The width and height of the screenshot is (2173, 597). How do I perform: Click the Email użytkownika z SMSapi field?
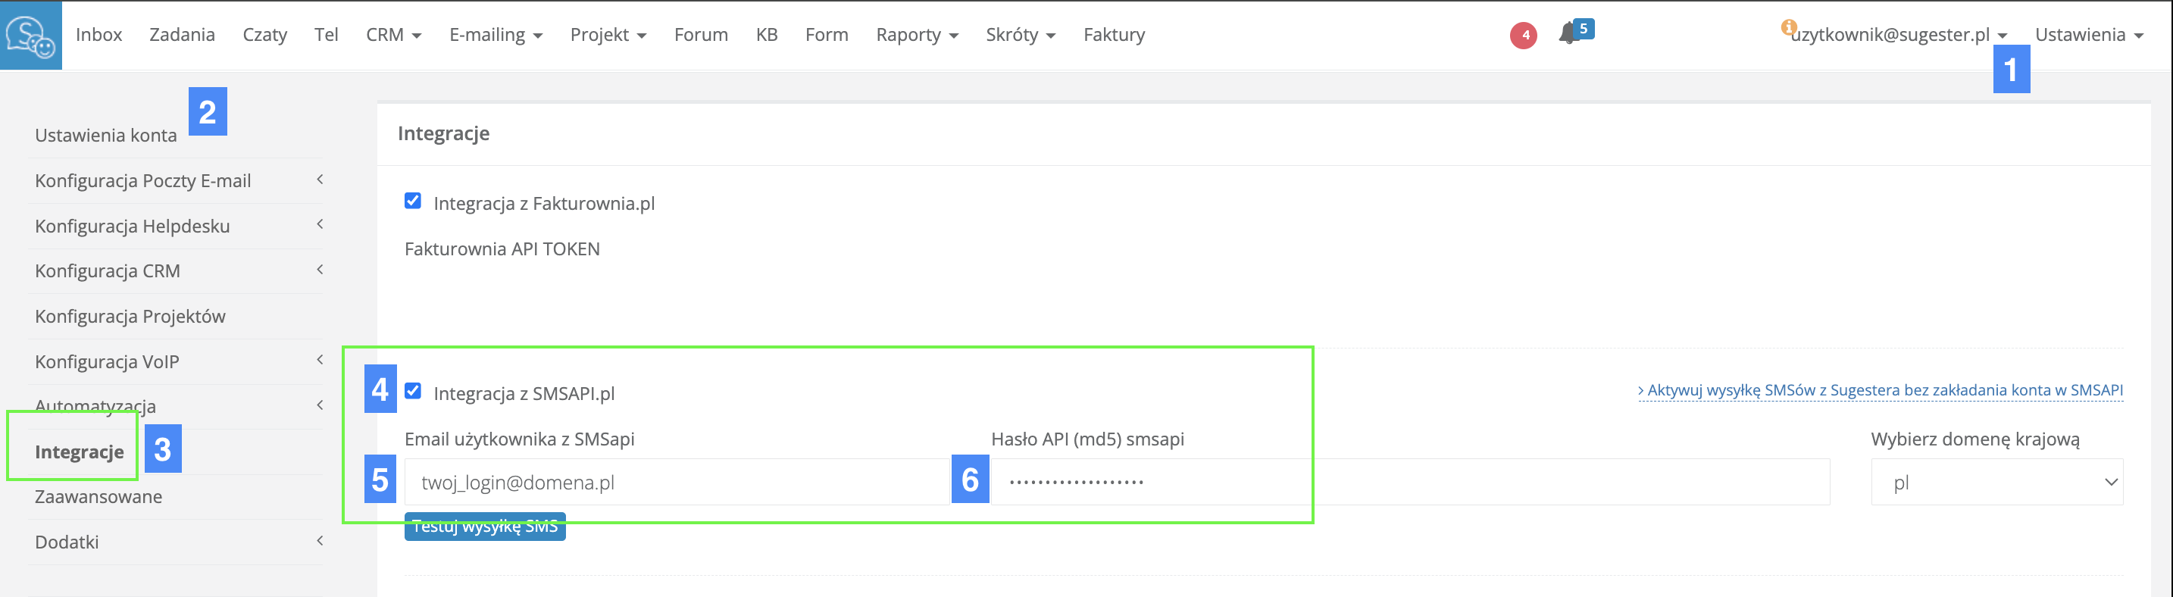pyautogui.click(x=675, y=483)
